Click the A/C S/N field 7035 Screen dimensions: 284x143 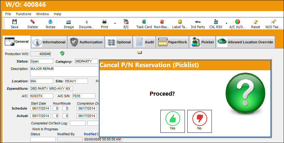(84, 96)
